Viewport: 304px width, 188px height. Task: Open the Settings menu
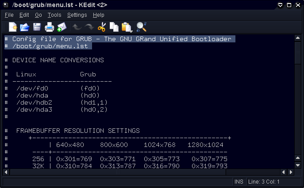click(77, 15)
